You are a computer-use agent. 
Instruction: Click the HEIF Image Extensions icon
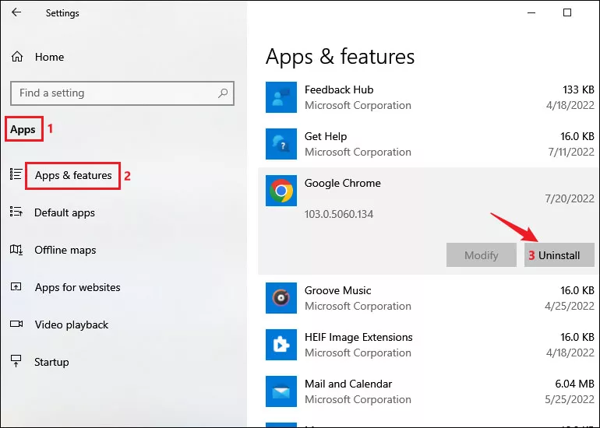click(x=281, y=345)
